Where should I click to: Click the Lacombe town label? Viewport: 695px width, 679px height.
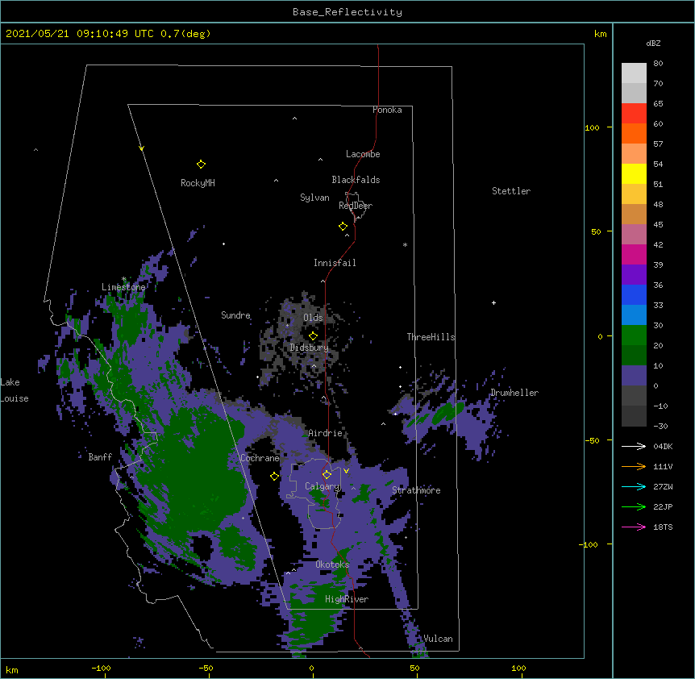pos(363,154)
